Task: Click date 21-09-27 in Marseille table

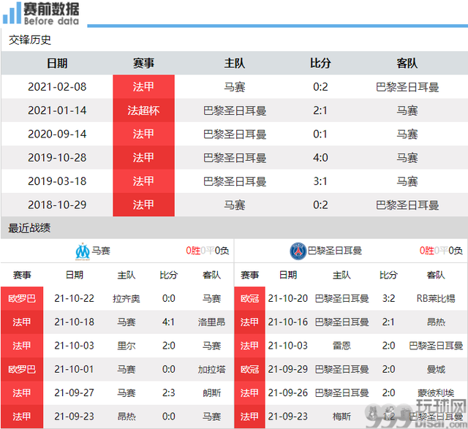Action: tap(74, 393)
